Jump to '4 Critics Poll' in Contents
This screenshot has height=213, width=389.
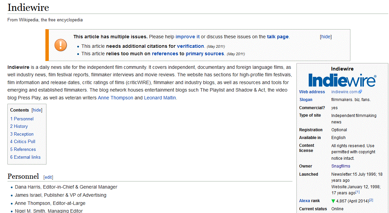[23, 141]
